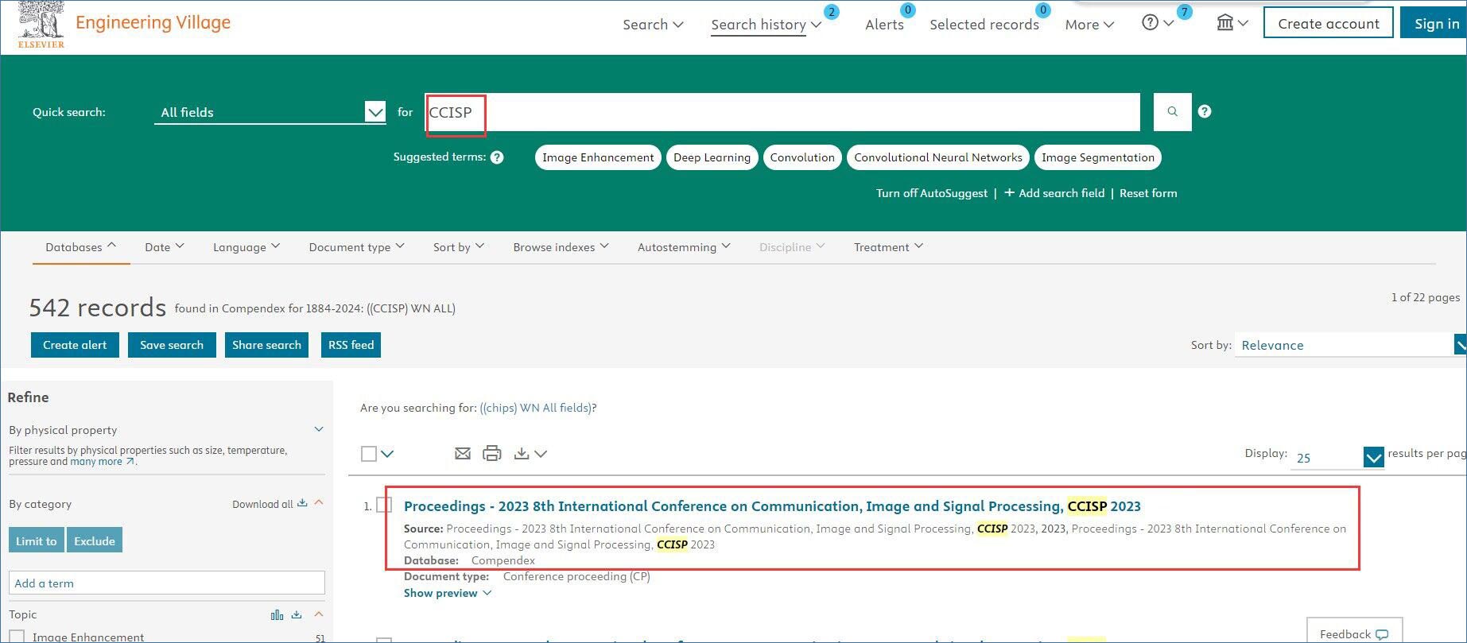The image size is (1467, 643).
Task: Click the Add a term input field
Action: tap(167, 583)
